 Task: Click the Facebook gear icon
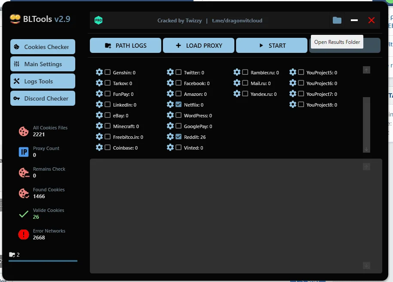point(170,83)
